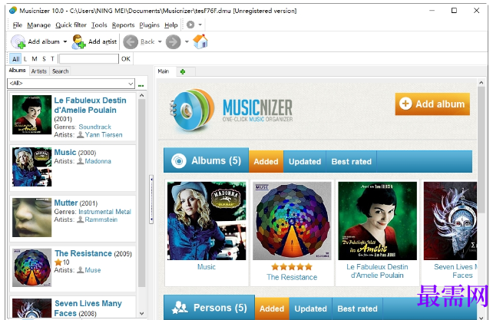Click the Musicnizer disc logo
503x320 pixels.
click(192, 110)
